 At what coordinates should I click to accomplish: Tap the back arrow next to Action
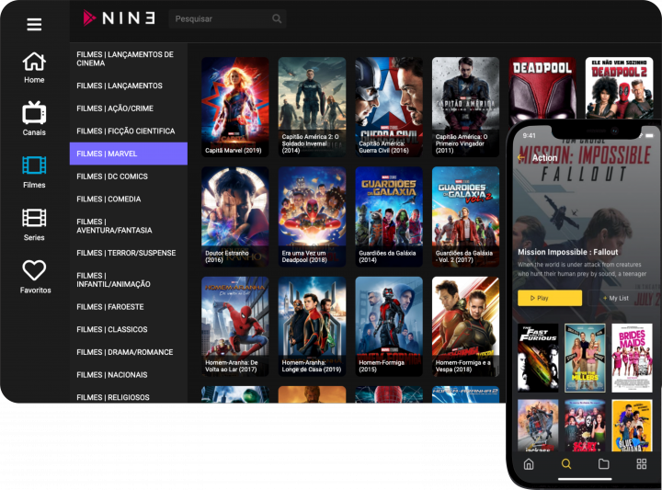coord(521,158)
